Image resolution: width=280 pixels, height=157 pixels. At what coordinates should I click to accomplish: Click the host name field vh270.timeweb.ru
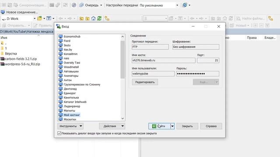tap(163, 60)
